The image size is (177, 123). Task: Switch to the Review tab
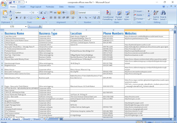coord(72,7)
